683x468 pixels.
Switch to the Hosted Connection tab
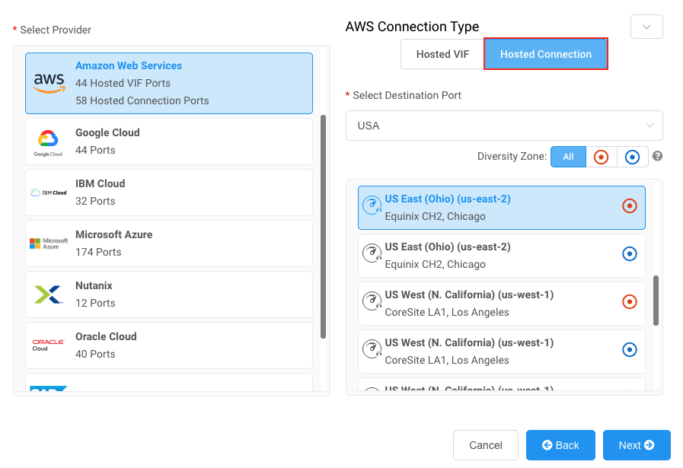coord(546,54)
